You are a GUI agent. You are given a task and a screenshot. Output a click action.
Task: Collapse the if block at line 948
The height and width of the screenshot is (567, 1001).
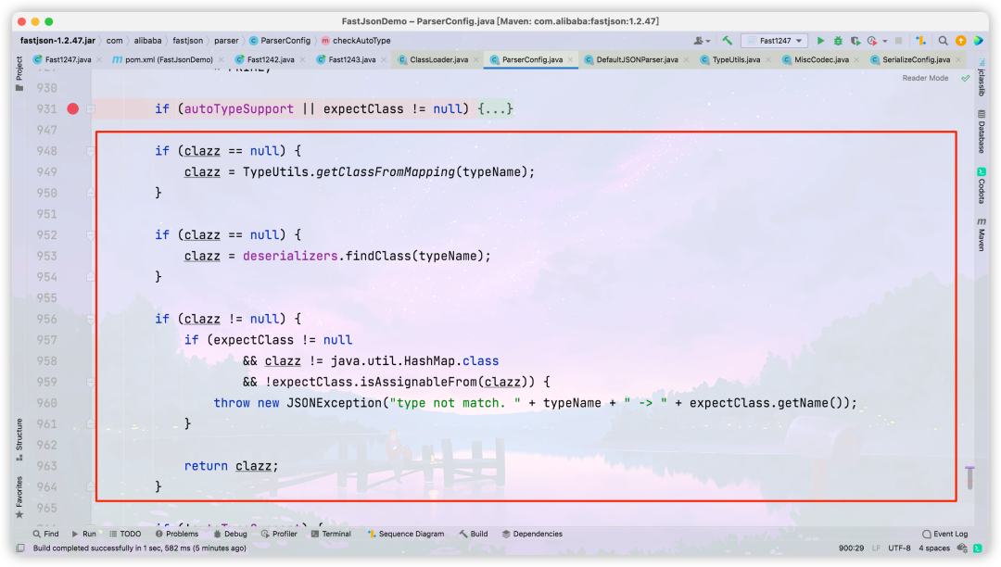click(91, 151)
